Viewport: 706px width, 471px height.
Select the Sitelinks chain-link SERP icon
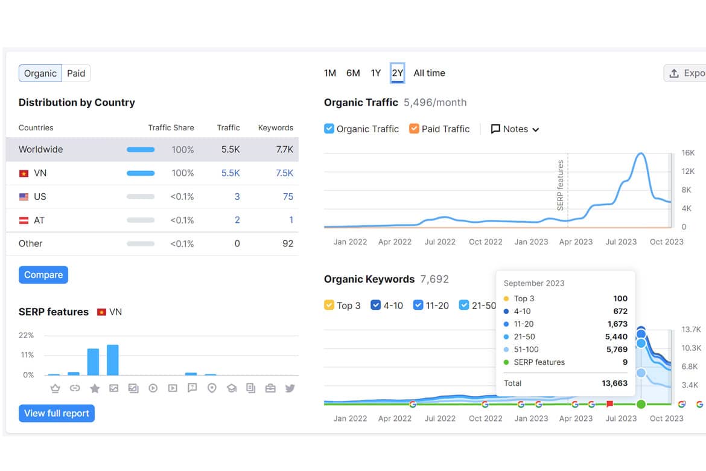coord(75,388)
